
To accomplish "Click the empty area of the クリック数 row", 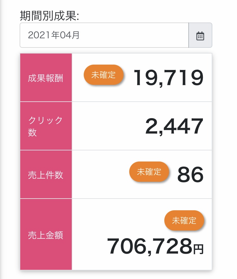I will [108, 126].
